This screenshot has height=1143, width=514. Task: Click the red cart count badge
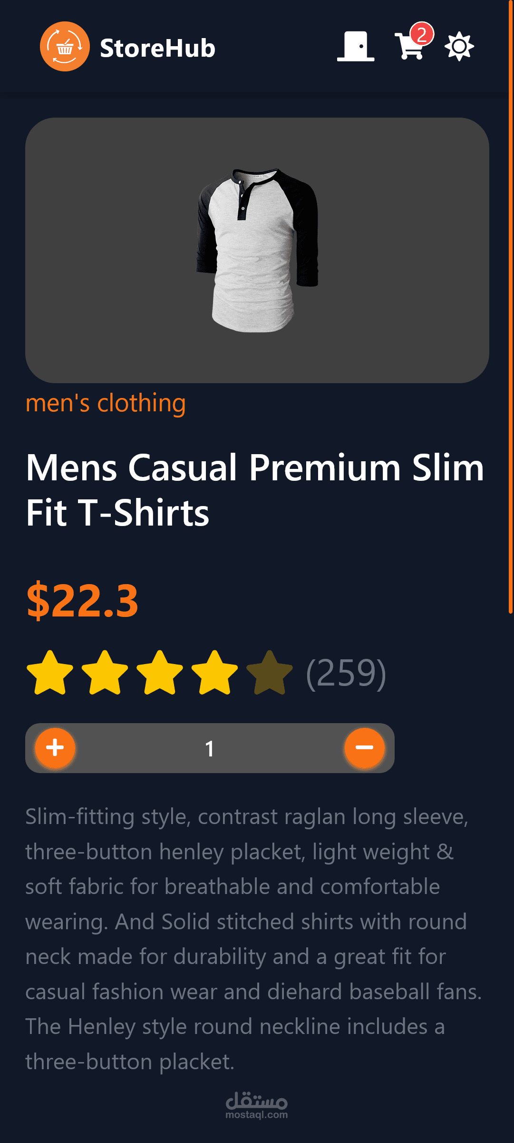coord(422,34)
